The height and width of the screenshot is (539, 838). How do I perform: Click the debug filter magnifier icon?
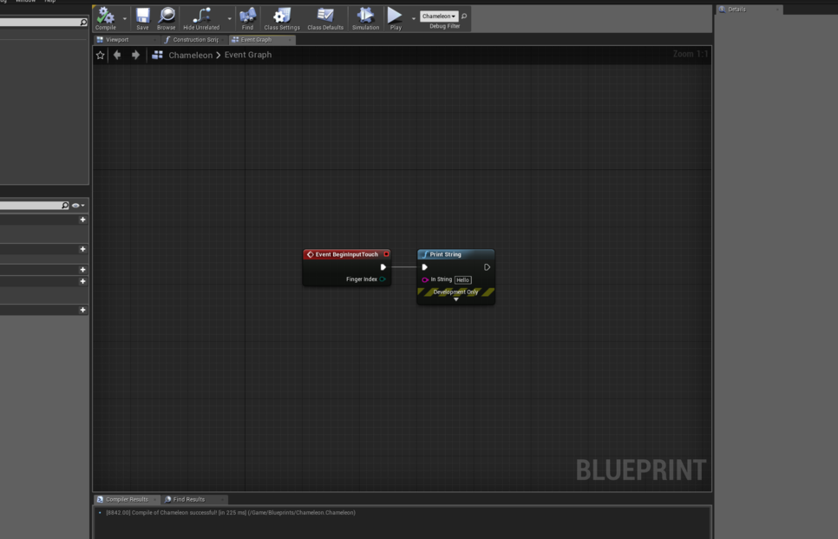pyautogui.click(x=464, y=16)
